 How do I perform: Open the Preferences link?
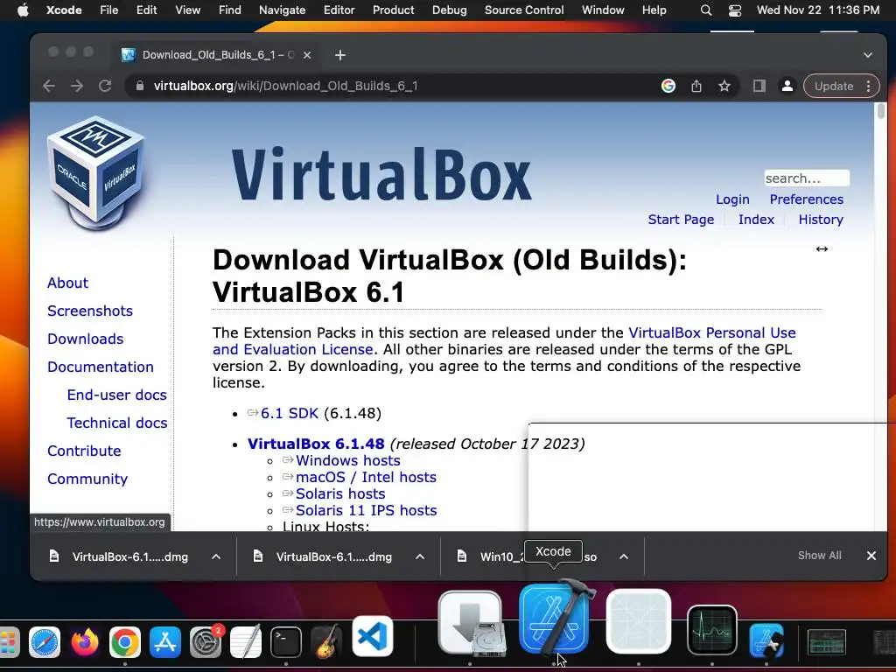[x=806, y=199]
